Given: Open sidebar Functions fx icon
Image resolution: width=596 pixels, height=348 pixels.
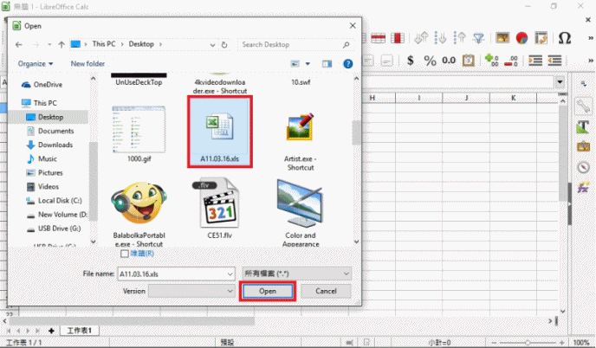Looking at the screenshot, I should [x=583, y=186].
